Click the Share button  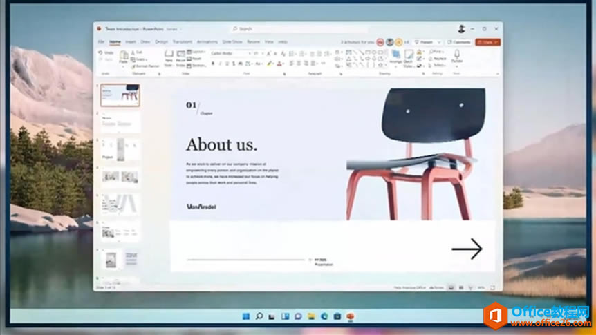tap(487, 42)
